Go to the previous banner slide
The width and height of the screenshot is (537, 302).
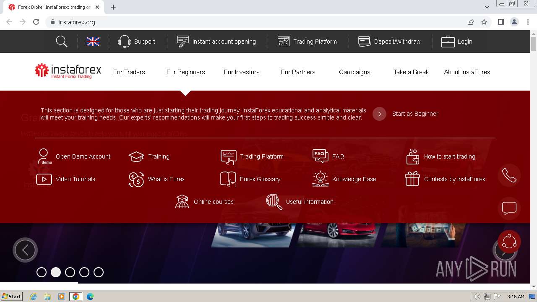click(25, 250)
